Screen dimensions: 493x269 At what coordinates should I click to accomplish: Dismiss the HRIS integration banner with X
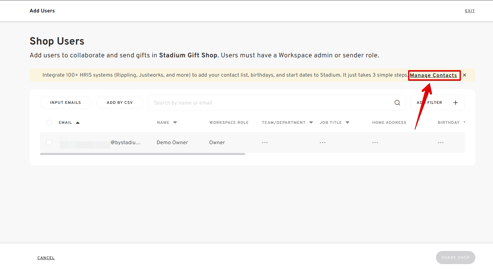pyautogui.click(x=464, y=75)
